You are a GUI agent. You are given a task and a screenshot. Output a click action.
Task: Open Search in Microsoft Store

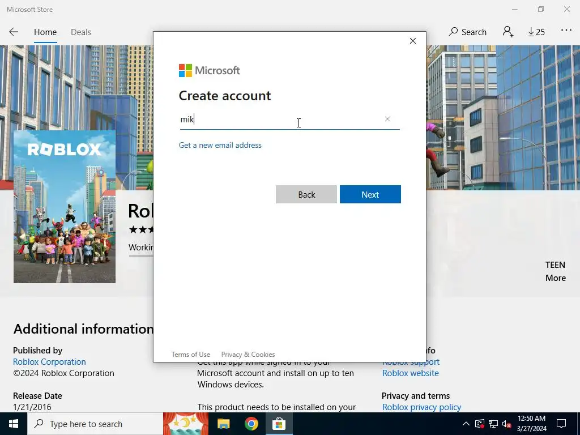coord(467,32)
